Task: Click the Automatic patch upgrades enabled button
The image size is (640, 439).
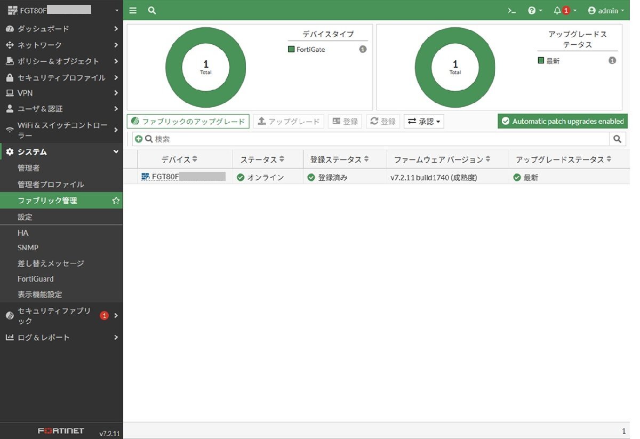Action: click(x=562, y=122)
